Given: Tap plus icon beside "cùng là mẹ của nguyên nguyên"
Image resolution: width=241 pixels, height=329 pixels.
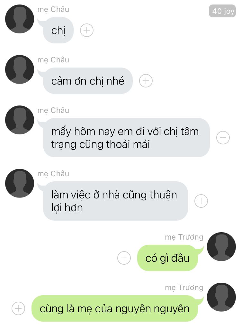Looking at the screenshot, I should pyautogui.click(x=18, y=308).
